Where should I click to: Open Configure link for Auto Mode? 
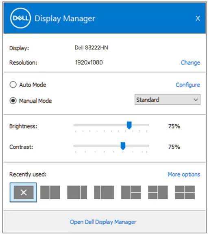188,85
